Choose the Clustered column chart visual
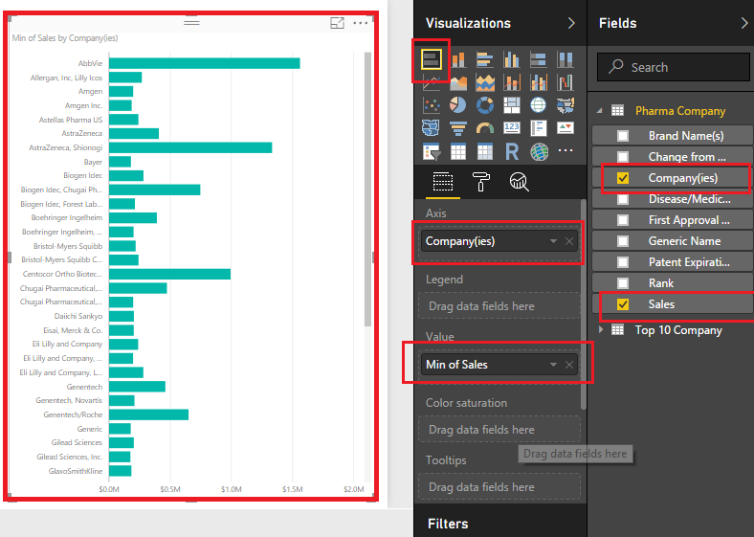Viewport: 754px width, 537px height. click(512, 59)
